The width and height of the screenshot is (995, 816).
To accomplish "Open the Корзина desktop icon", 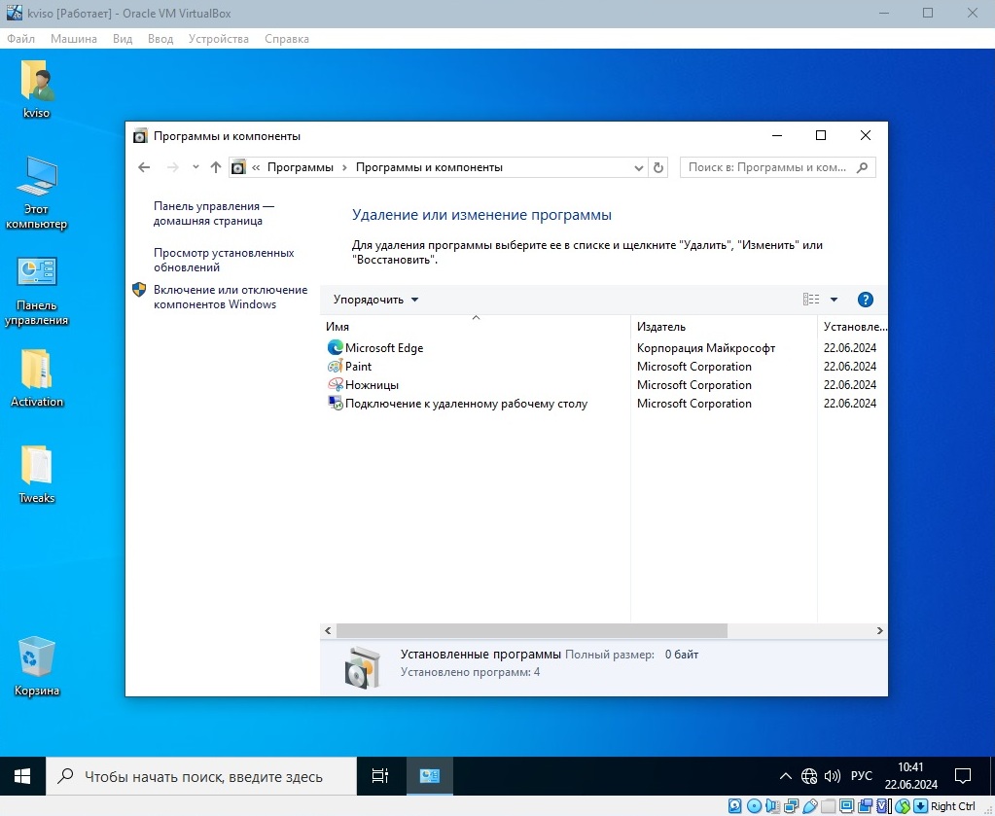I will (36, 654).
